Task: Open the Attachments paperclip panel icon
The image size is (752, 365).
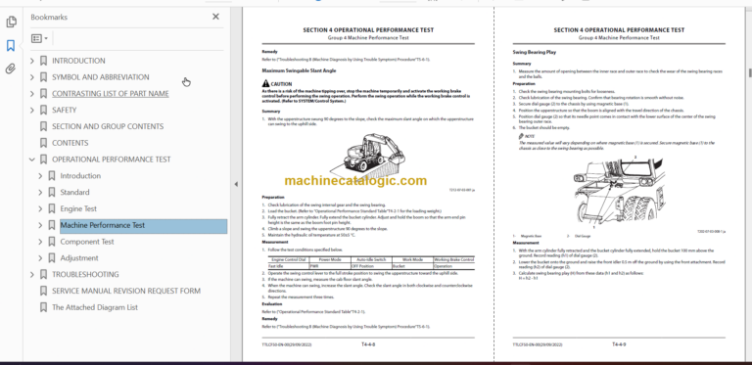Action: coord(11,68)
